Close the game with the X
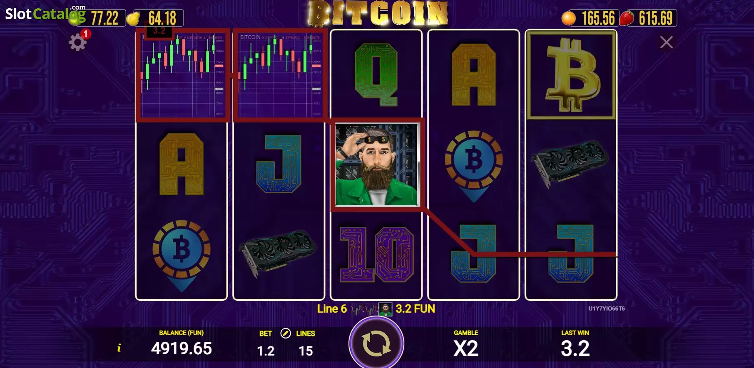Screen dimensions: 754x368 point(666,42)
